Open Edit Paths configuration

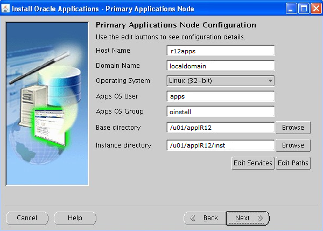click(x=293, y=163)
